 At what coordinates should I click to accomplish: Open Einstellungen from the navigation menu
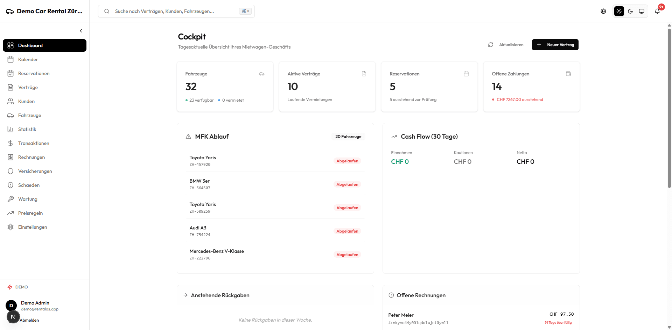point(33,227)
